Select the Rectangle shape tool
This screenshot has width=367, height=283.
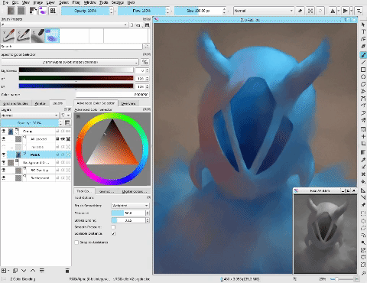(x=363, y=70)
